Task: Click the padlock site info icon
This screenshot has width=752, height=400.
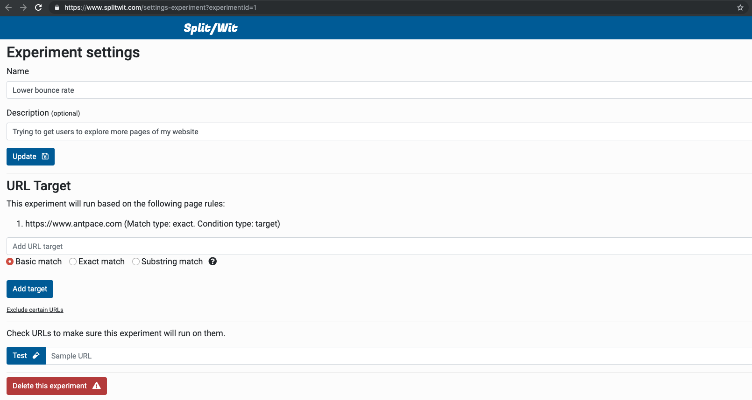Action: 57,7
